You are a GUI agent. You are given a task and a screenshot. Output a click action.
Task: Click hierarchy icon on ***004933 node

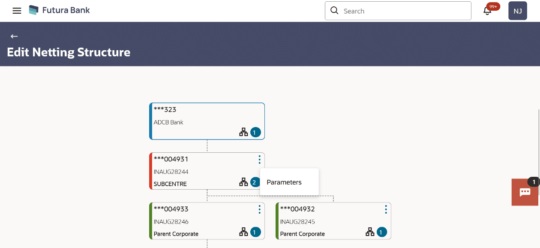[x=243, y=232]
